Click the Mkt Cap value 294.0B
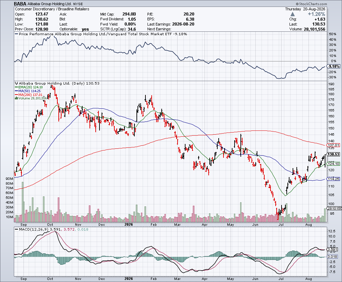The image size is (342, 282). click(129, 14)
